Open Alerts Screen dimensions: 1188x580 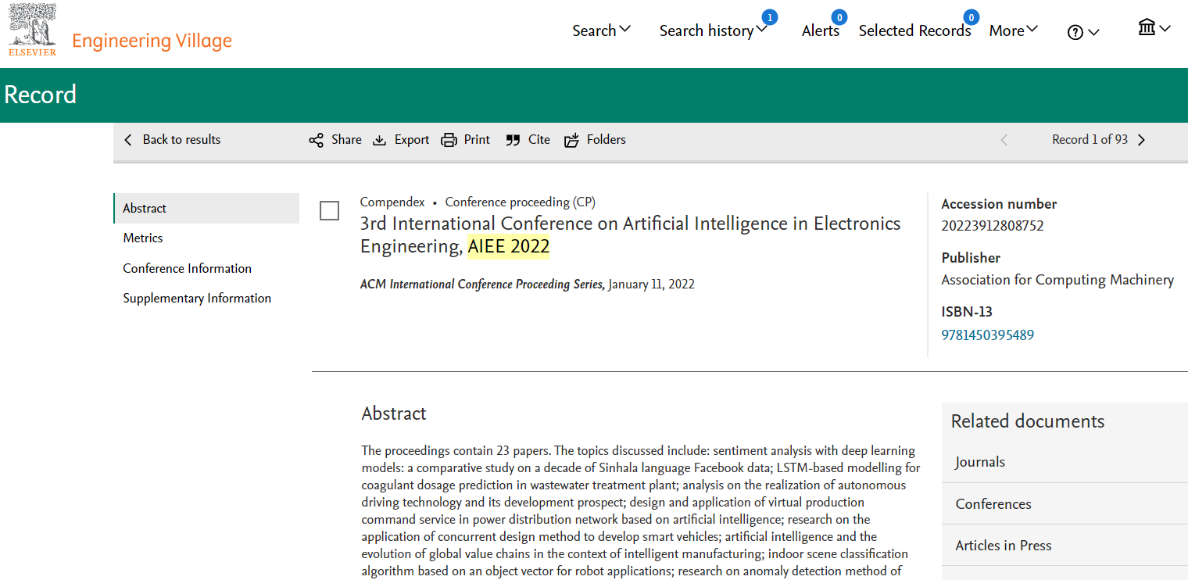click(x=821, y=30)
